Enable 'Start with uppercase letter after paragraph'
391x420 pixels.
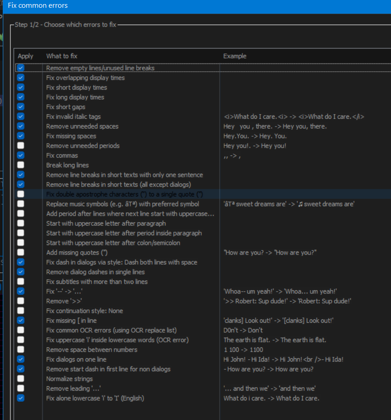(20, 223)
